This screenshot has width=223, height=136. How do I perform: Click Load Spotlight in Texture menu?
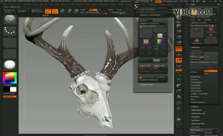153,9
